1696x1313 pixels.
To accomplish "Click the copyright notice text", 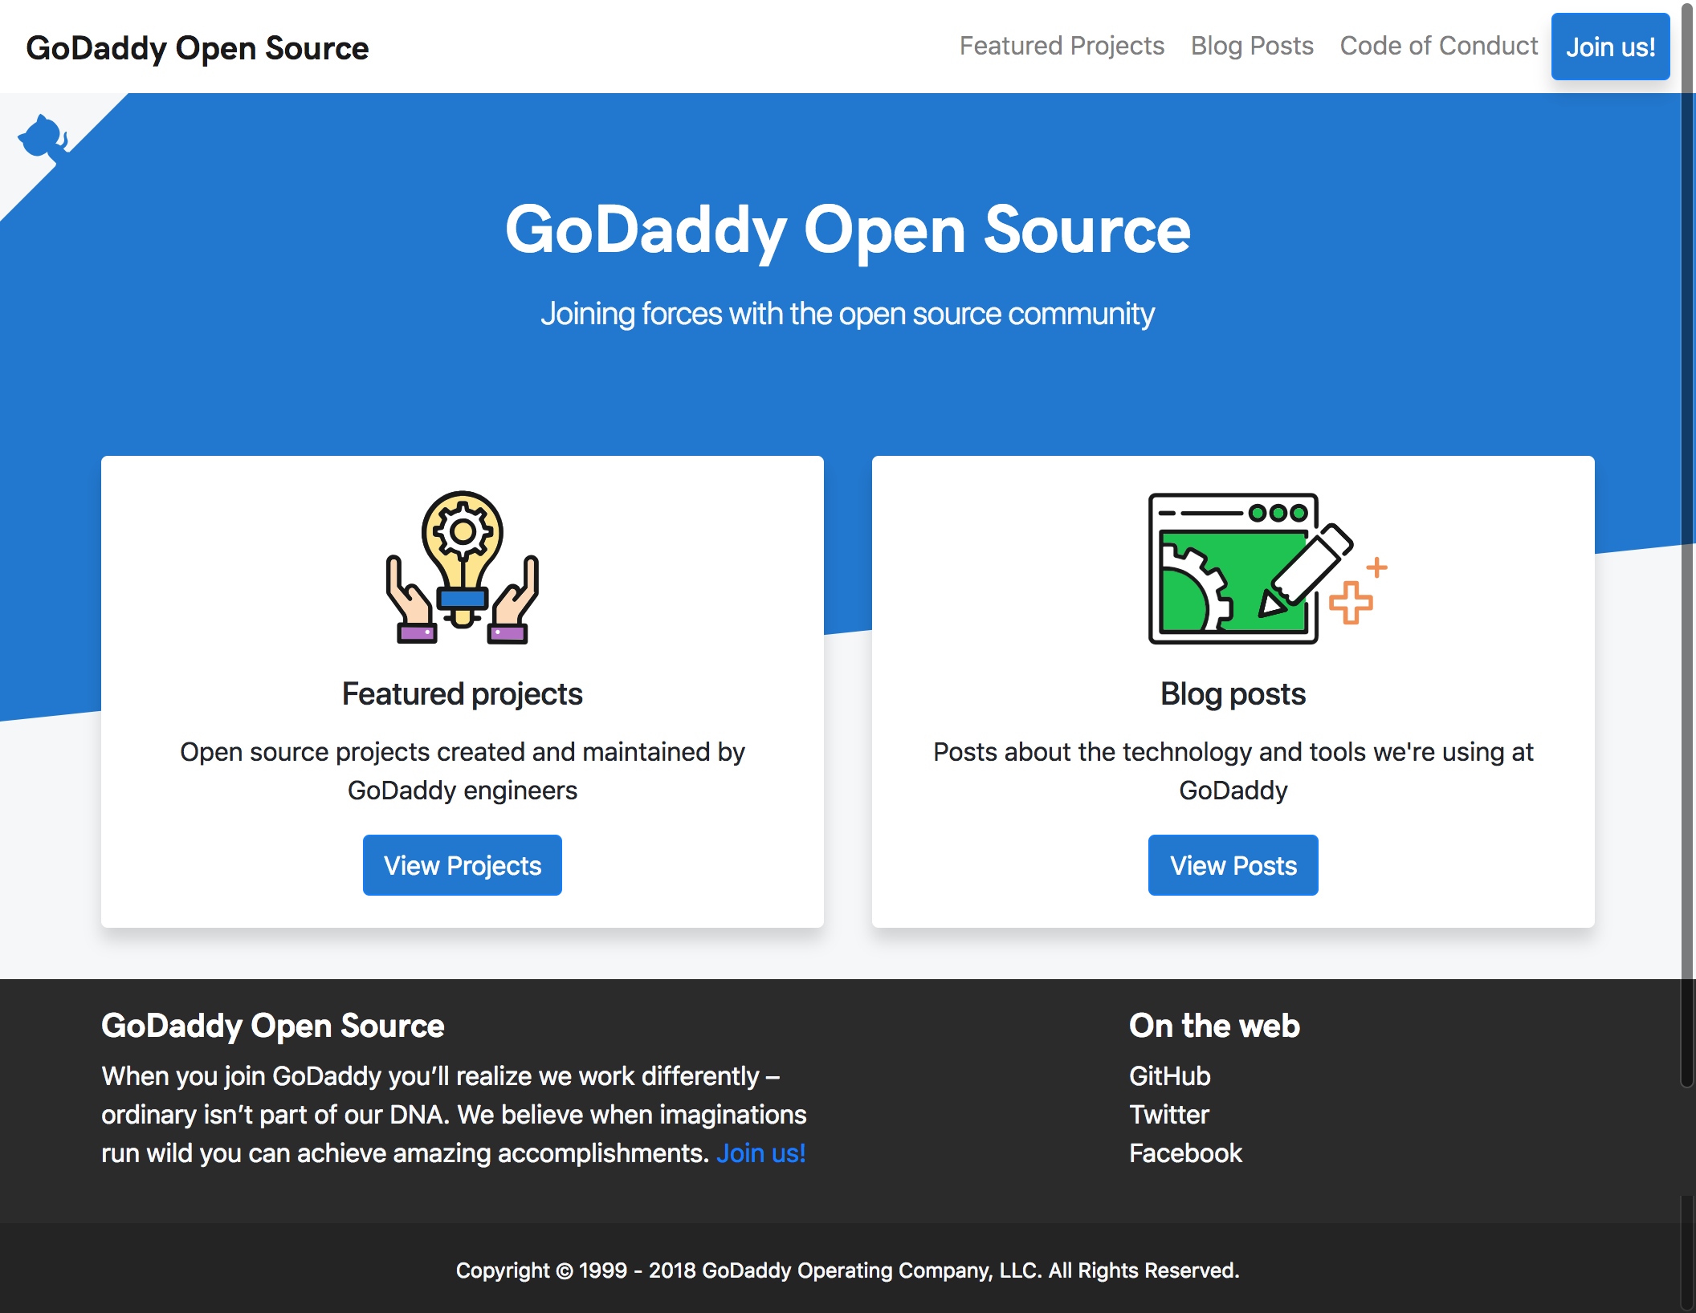I will pos(848,1270).
